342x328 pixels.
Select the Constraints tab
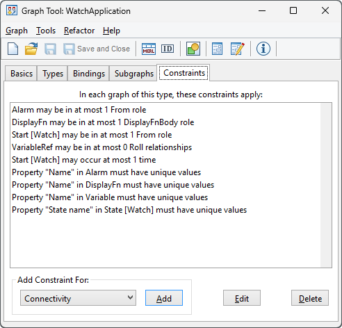click(184, 73)
